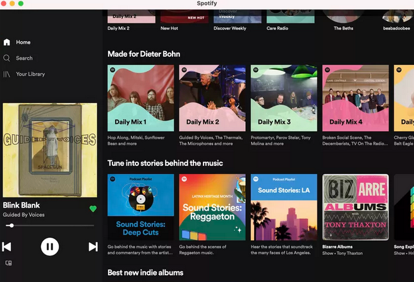The width and height of the screenshot is (414, 282).
Task: Open the Daily Mix 3 cover
Action: (x=284, y=98)
